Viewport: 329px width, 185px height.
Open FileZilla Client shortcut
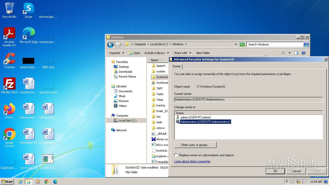click(9, 86)
